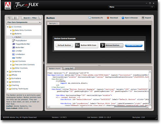The height and width of the screenshot is (124, 161).
Task: Click the splitter handle beside the tree panel
Action: click(44, 63)
